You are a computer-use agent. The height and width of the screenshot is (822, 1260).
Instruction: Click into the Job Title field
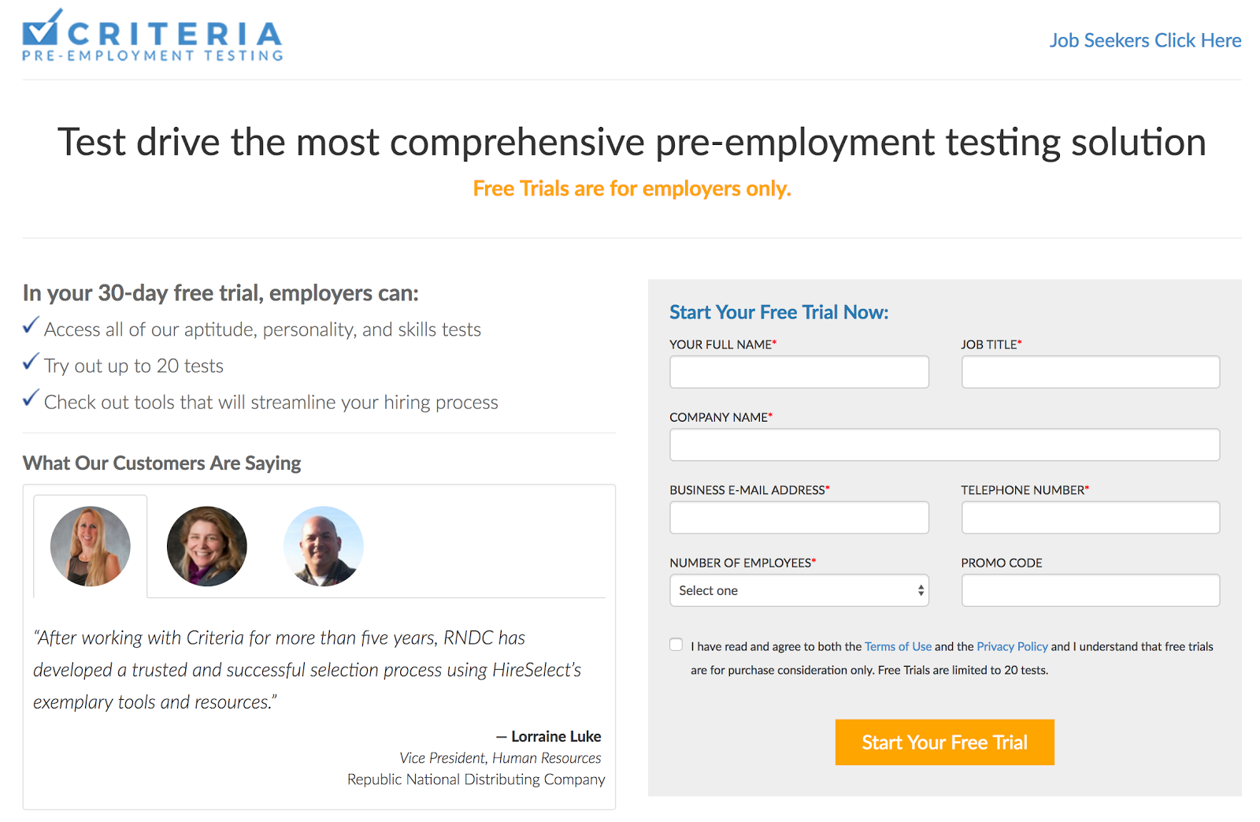[x=1090, y=372]
